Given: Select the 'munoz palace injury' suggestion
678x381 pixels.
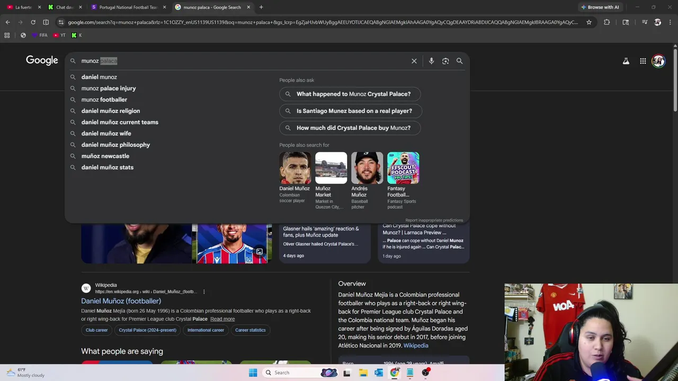Looking at the screenshot, I should [x=109, y=88].
